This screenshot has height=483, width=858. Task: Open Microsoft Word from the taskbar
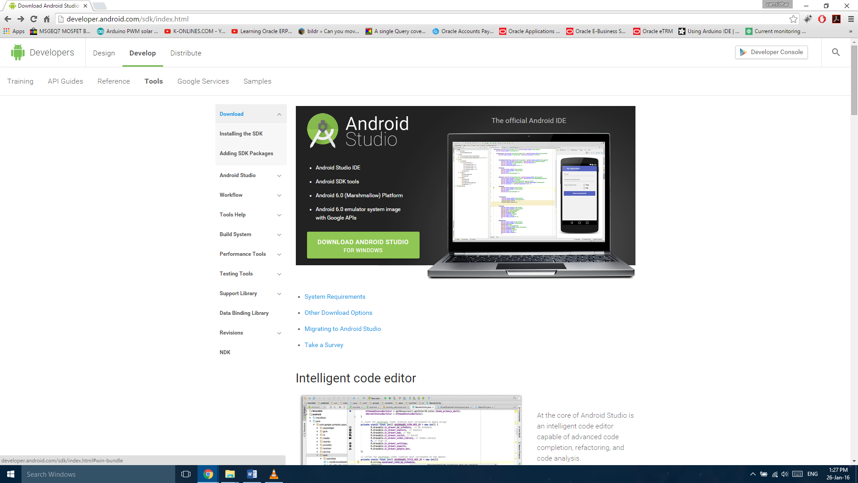click(x=252, y=474)
